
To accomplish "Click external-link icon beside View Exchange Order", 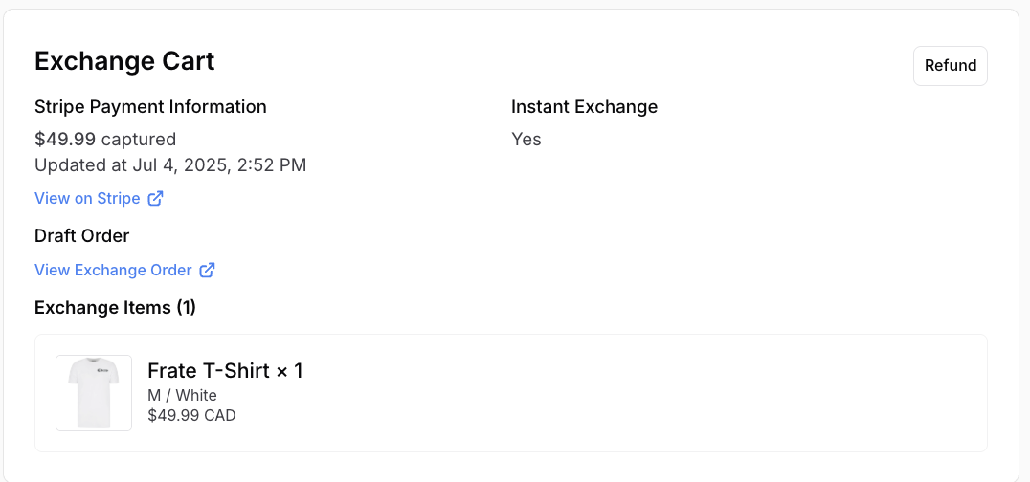I will click(207, 271).
